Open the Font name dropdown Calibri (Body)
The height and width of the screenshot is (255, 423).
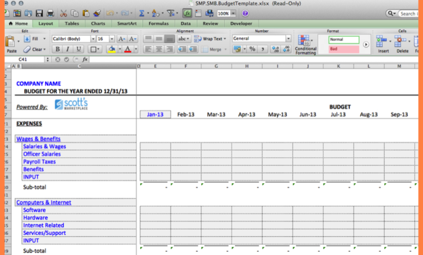93,39
